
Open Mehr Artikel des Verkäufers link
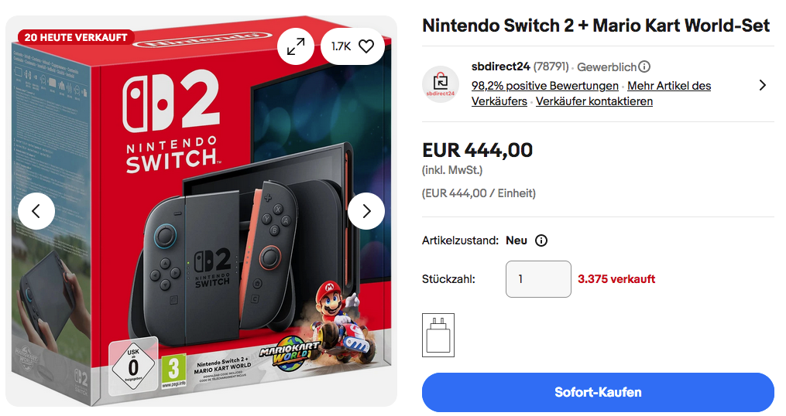[668, 86]
